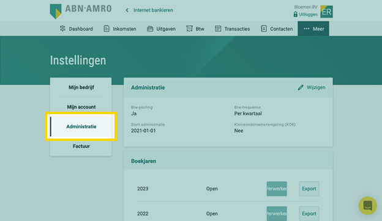382x221 pixels.
Task: Click the start date 2021-01-01
Action: point(143,131)
